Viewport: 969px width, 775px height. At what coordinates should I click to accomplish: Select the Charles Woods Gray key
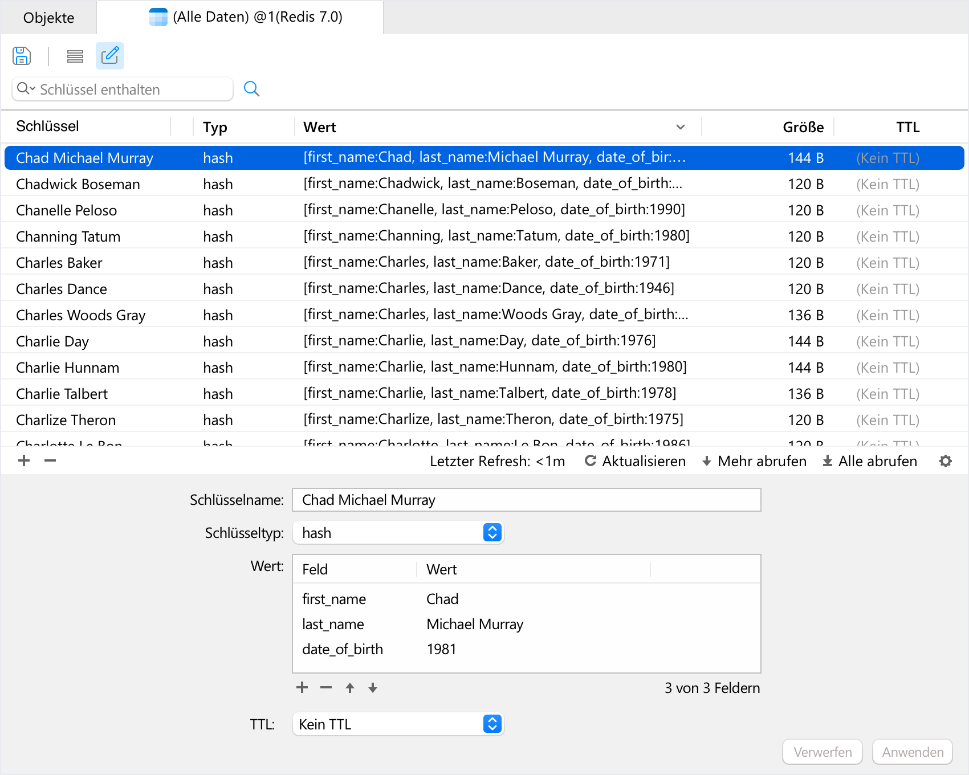click(81, 315)
